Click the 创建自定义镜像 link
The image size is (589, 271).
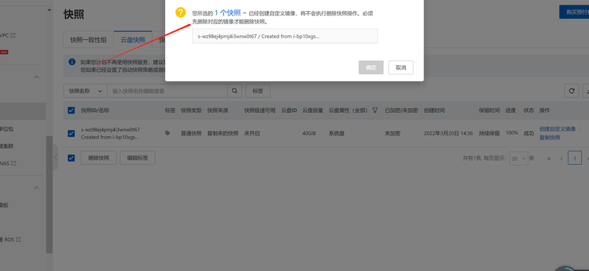point(557,129)
